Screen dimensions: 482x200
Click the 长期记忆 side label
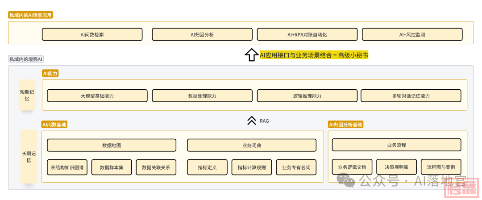[27, 157]
